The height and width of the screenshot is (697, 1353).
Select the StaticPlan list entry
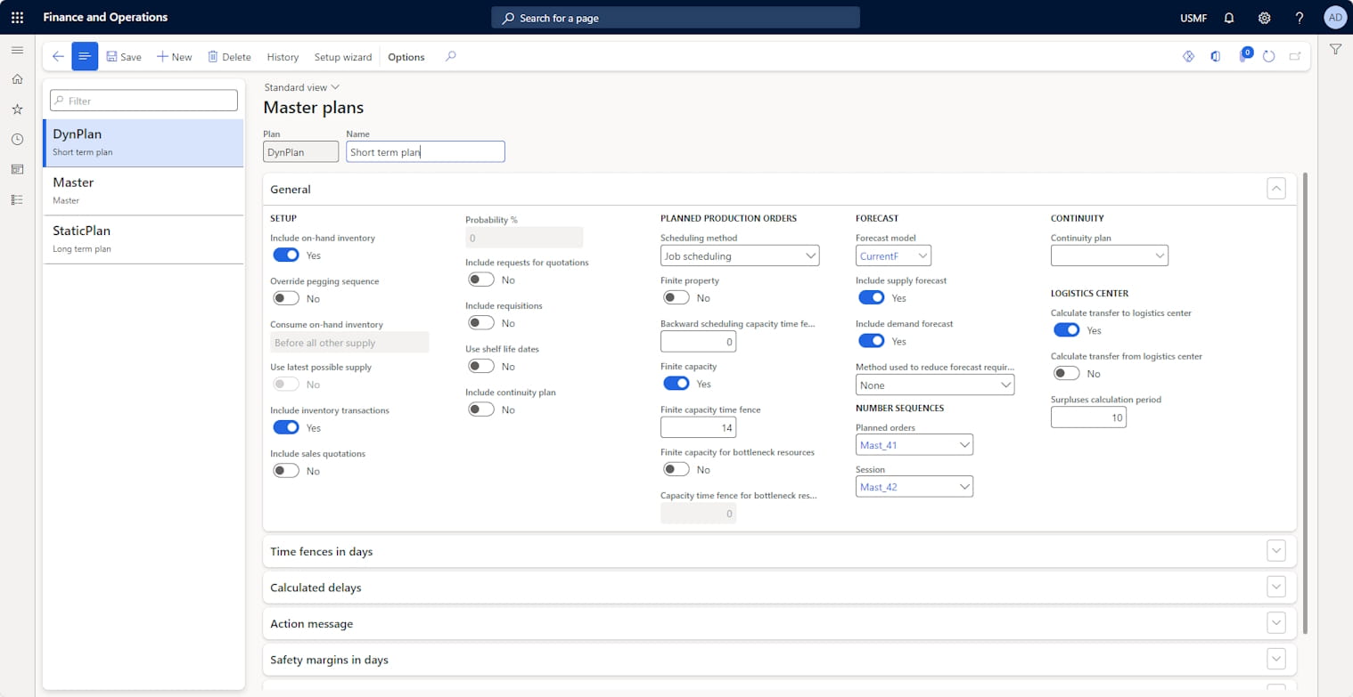pos(143,239)
